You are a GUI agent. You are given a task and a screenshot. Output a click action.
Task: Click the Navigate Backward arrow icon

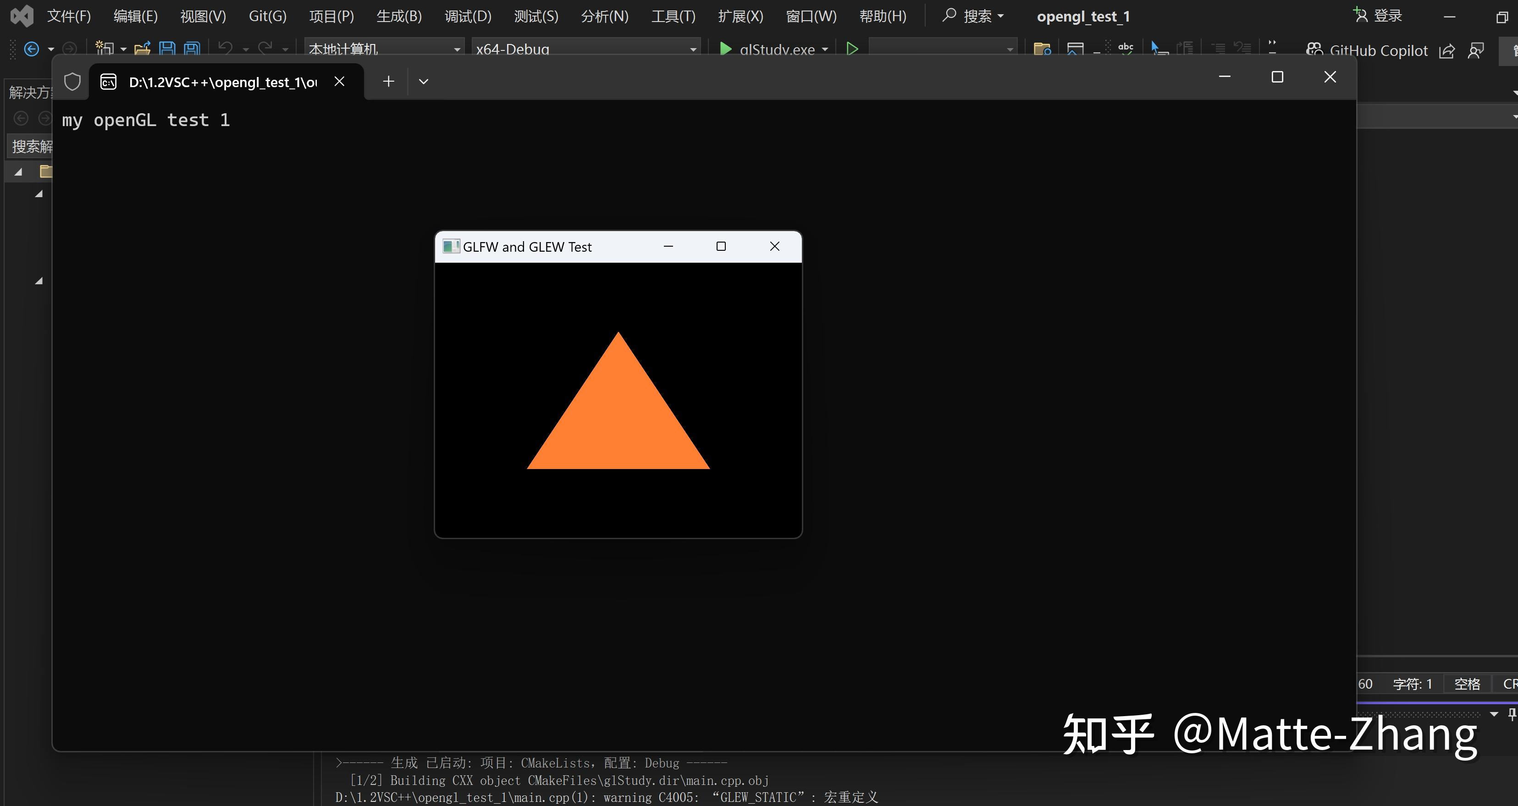(x=33, y=48)
